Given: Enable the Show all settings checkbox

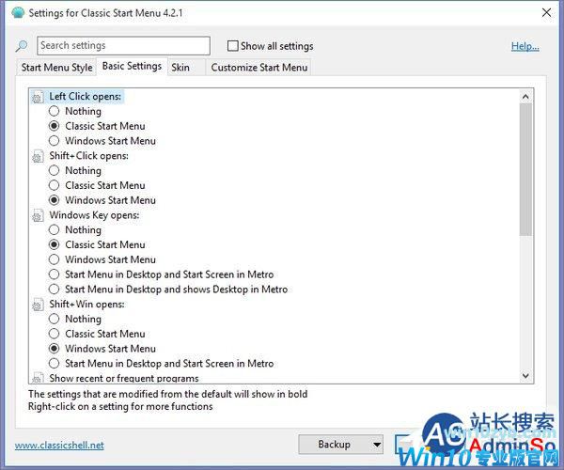Looking at the screenshot, I should (233, 46).
